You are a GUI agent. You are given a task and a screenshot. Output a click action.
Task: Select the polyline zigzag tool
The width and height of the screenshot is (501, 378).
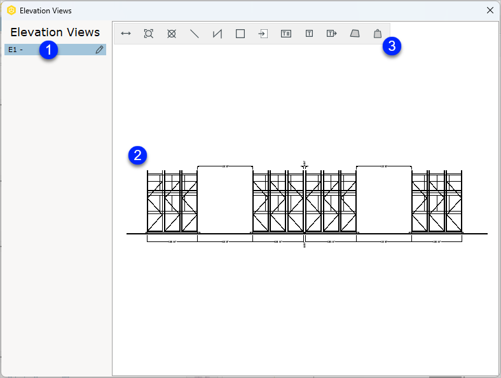[217, 34]
